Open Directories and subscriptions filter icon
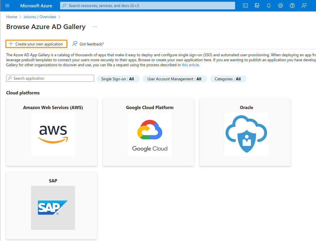Viewport: 316px width, 241px height. 257,6
